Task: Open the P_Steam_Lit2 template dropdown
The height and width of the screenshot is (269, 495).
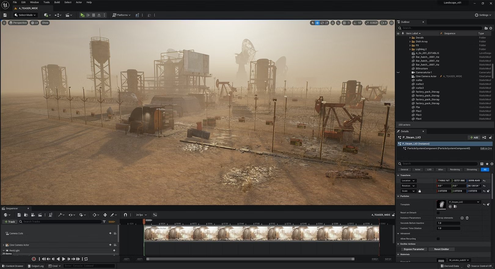Action: coord(464,202)
